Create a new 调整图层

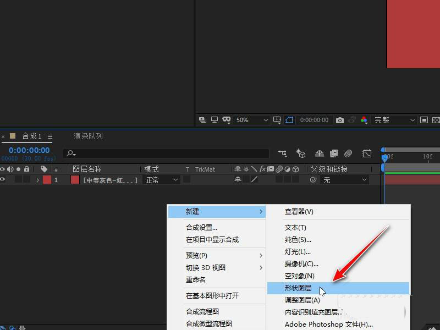pyautogui.click(x=300, y=300)
